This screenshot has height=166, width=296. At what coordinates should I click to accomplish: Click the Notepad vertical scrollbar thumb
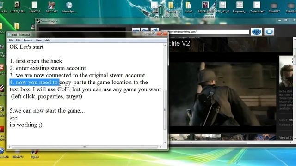coord(165,110)
